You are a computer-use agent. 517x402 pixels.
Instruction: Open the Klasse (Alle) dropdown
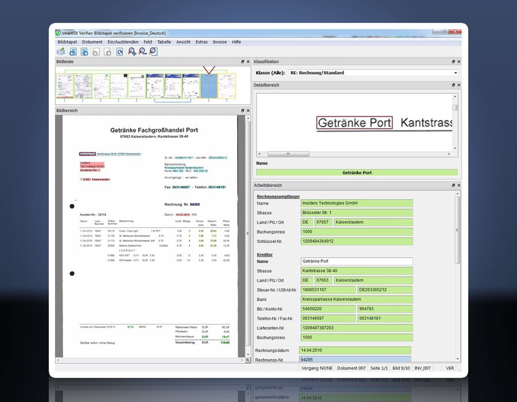click(456, 74)
